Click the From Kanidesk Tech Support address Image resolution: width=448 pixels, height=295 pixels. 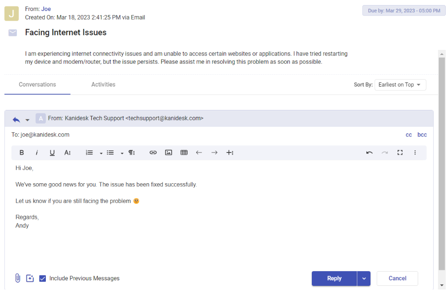(126, 118)
